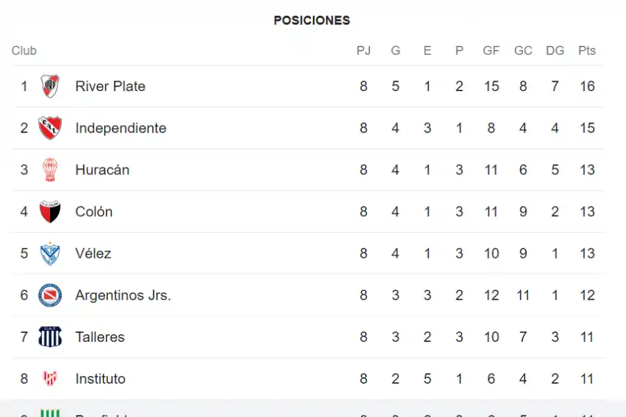Click the Colón red-black shield crest
This screenshot has width=626, height=417.
point(50,211)
